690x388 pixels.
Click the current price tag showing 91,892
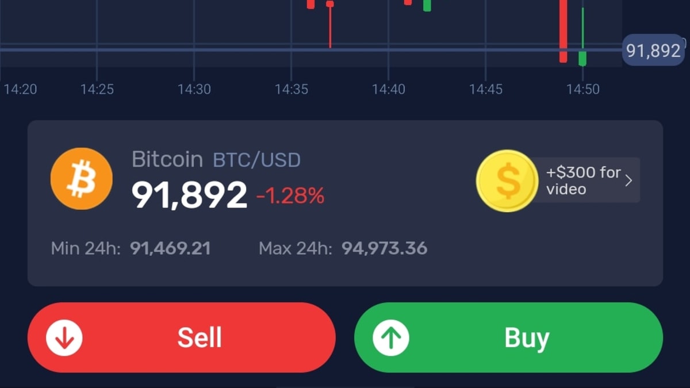pyautogui.click(x=653, y=51)
